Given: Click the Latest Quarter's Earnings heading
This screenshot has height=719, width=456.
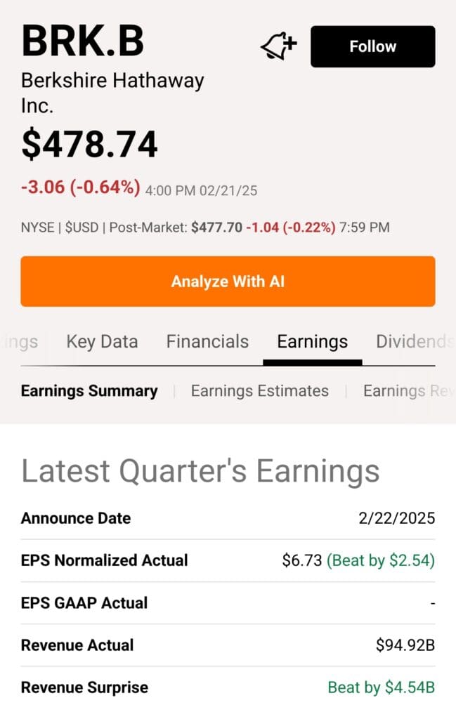Looking at the screenshot, I should (200, 471).
